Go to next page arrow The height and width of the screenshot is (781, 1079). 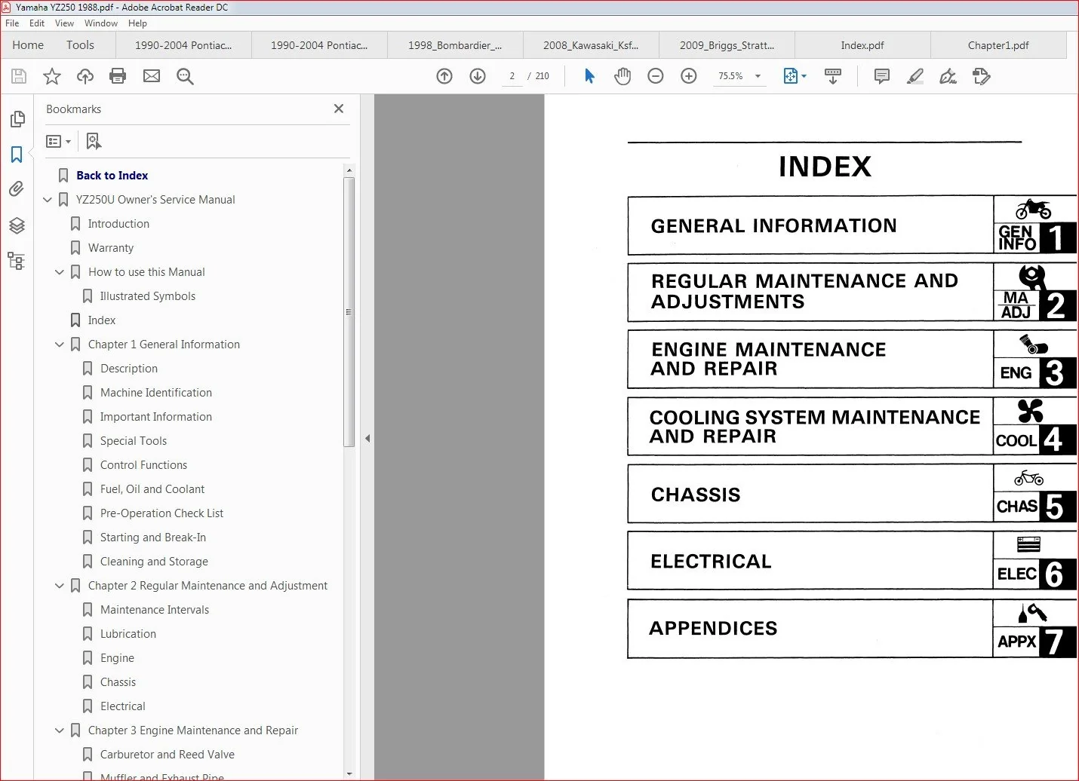pyautogui.click(x=478, y=76)
